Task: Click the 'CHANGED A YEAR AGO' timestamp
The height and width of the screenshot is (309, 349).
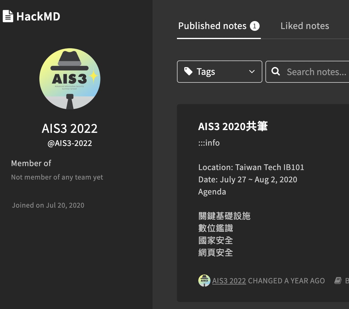Action: pos(286,281)
